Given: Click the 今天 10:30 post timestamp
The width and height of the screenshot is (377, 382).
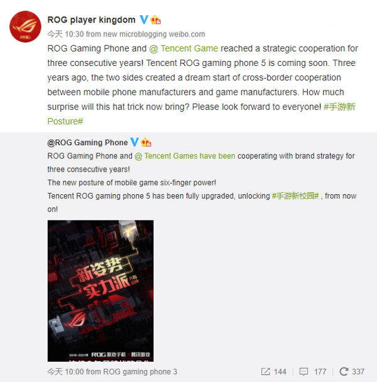Looking at the screenshot, I should [x=65, y=34].
